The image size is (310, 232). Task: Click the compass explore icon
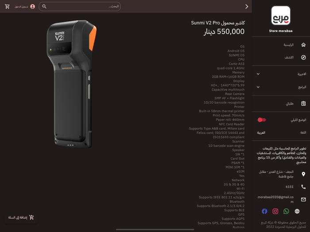(303, 57)
